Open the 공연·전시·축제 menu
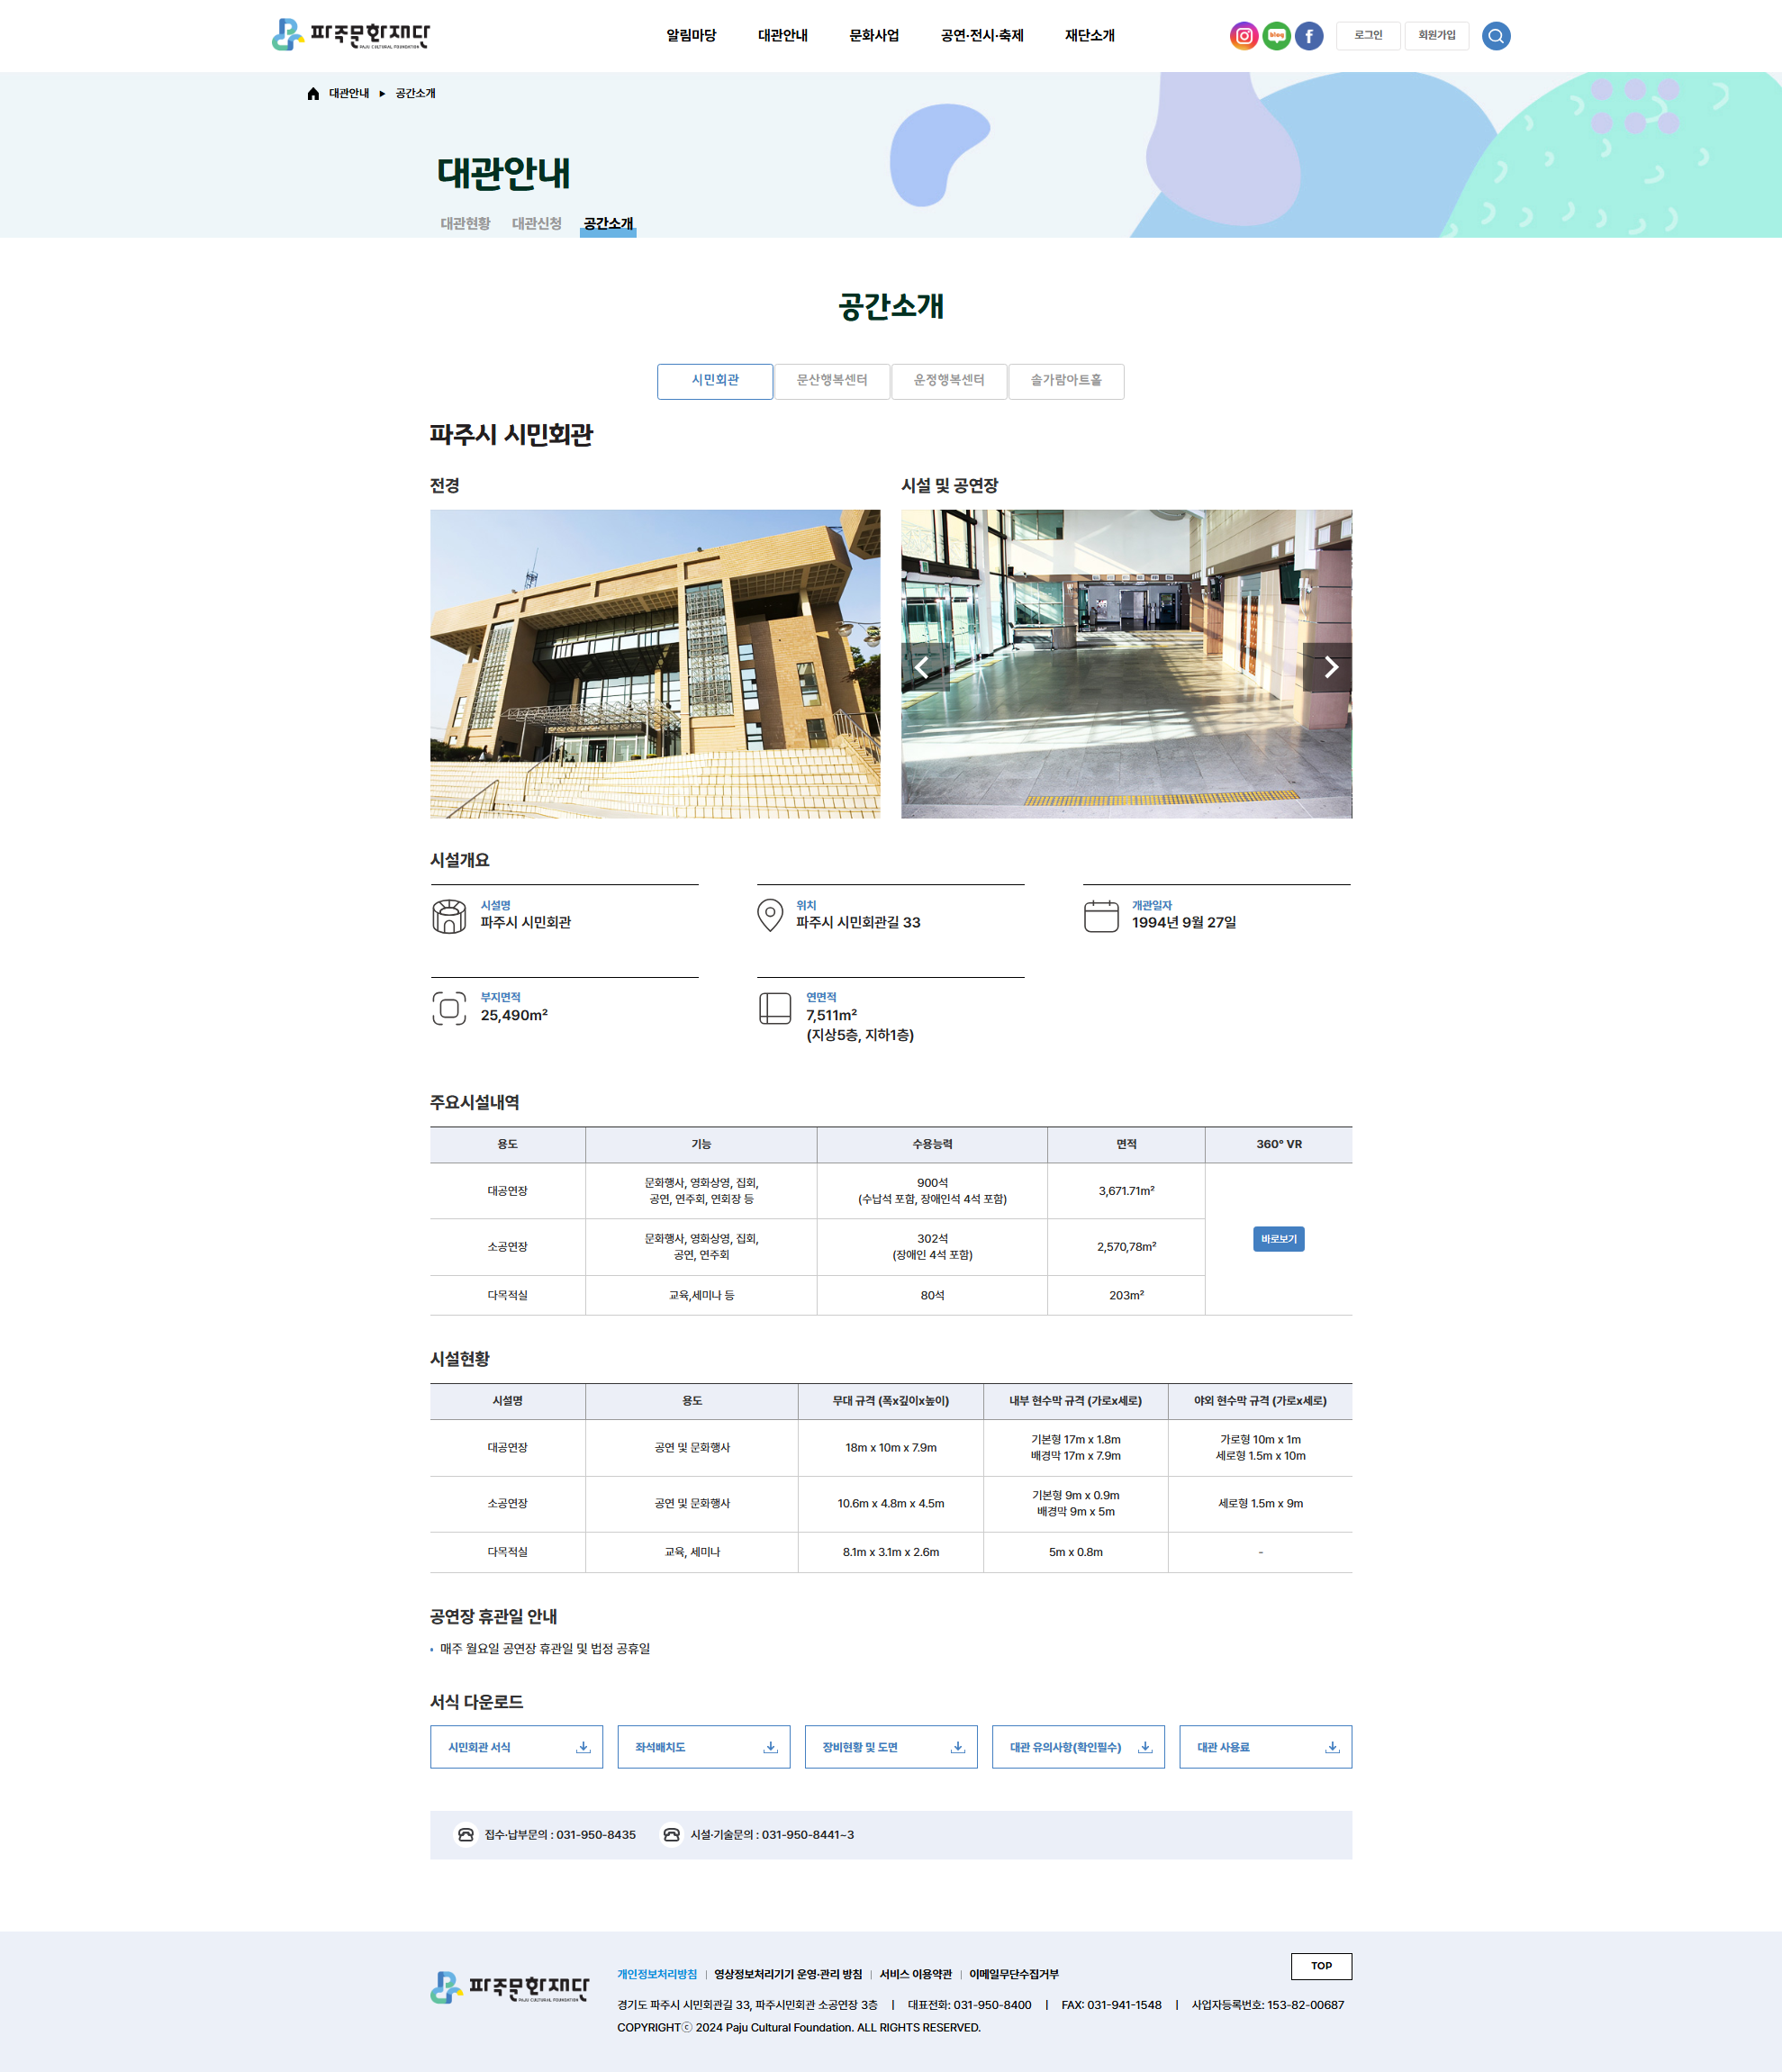Viewport: 1782px width, 2072px height. click(982, 36)
